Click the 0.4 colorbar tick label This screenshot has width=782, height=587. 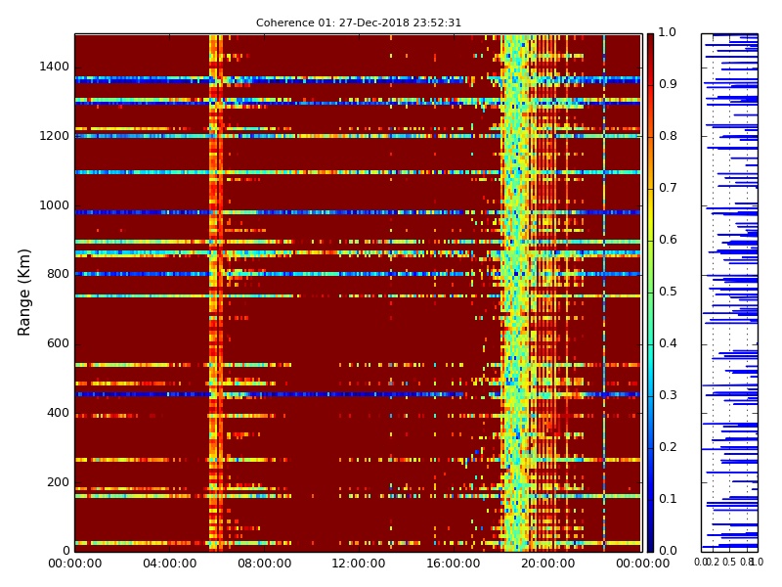tap(668, 343)
